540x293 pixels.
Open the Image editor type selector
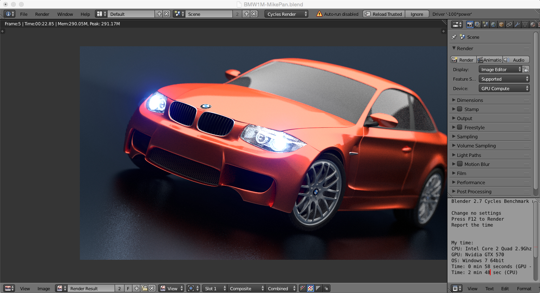pos(9,288)
